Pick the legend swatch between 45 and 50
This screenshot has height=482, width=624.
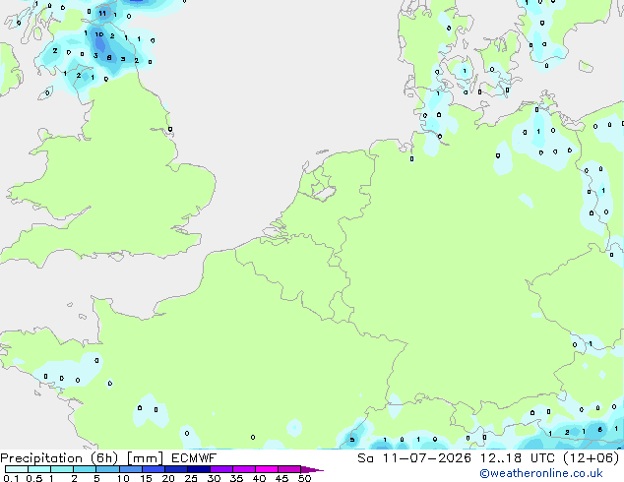coord(289,469)
